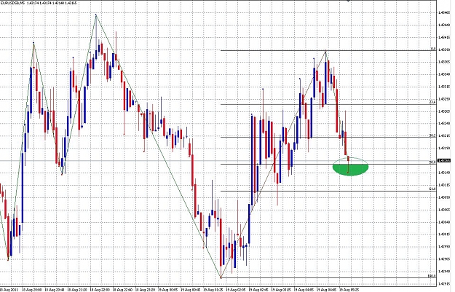Click the 1.43140 price axis label
The image size is (455, 292).
click(444, 173)
